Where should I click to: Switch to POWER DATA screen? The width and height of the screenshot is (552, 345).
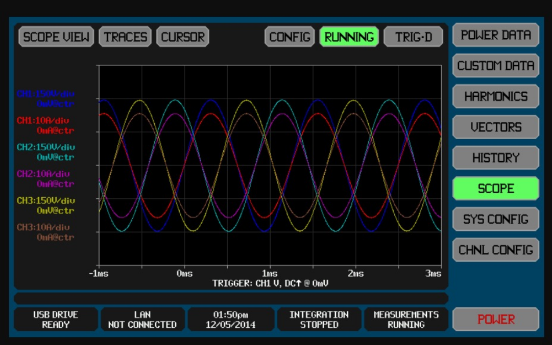[496, 35]
